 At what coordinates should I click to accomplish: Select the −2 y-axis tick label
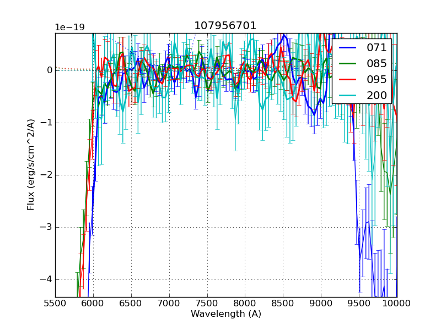click(45, 175)
